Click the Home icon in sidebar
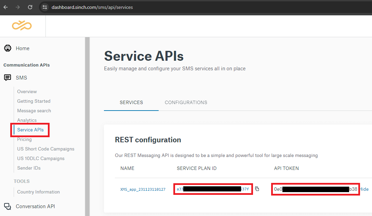372x216 pixels. [x=8, y=48]
